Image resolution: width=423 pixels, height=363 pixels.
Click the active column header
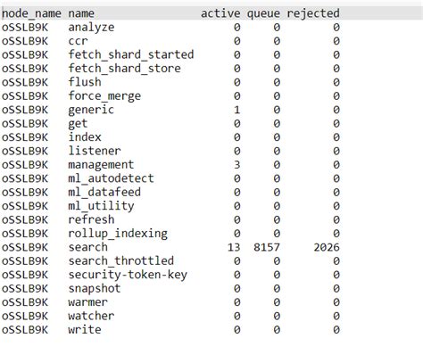(220, 13)
